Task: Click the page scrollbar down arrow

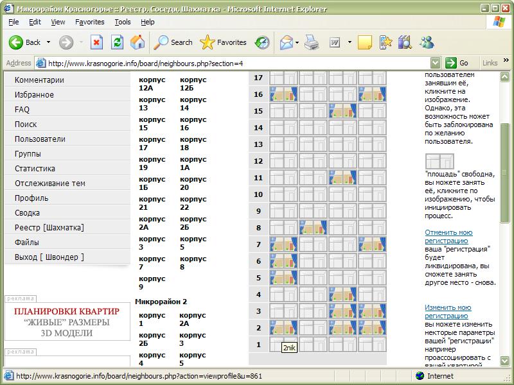Action: click(x=504, y=361)
